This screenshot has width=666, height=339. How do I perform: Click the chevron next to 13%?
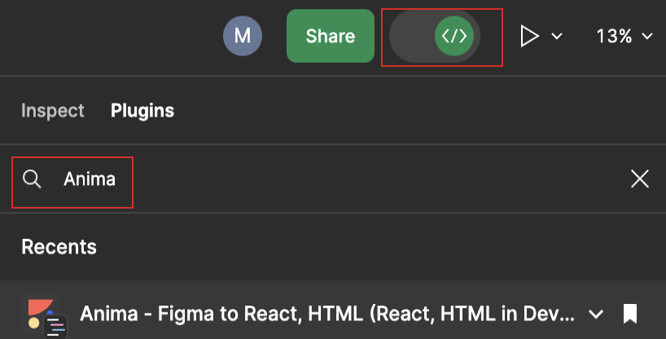648,37
